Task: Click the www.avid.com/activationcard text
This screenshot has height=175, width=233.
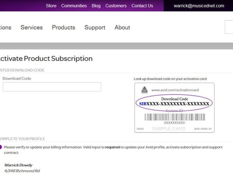Action: coord(175,90)
